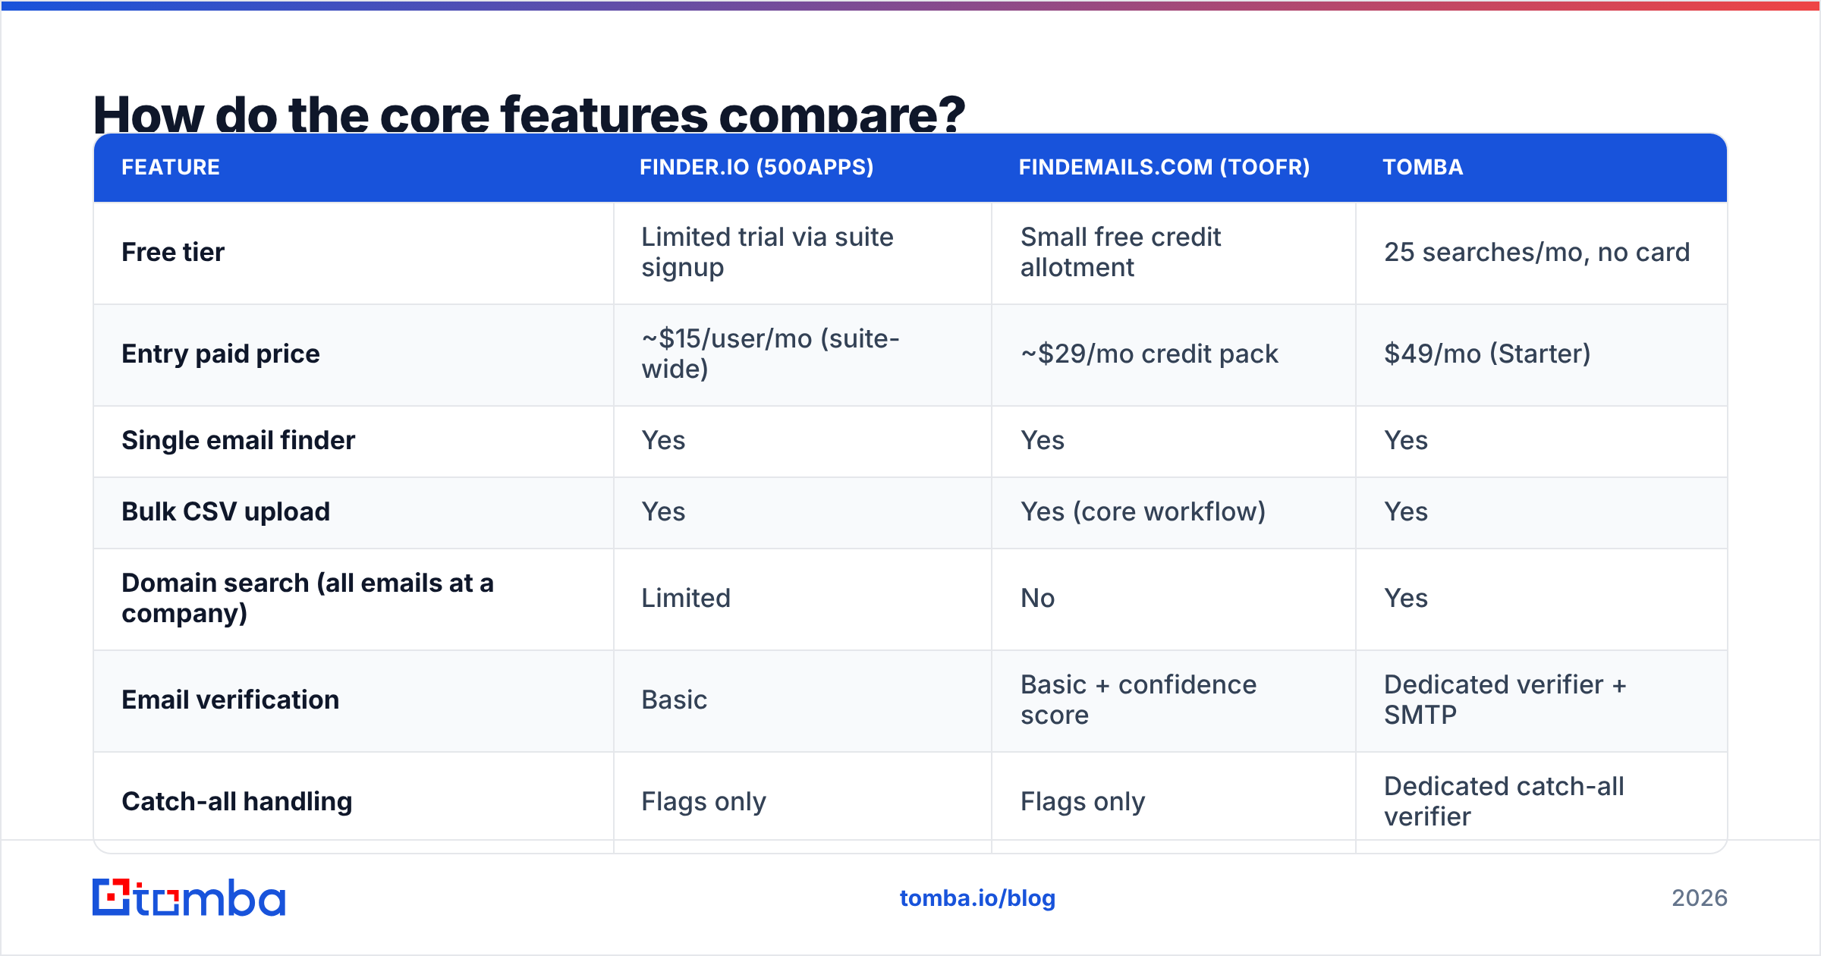Viewport: 1821px width, 956px height.
Task: Select the Single email finder row label
Action: [238, 440]
